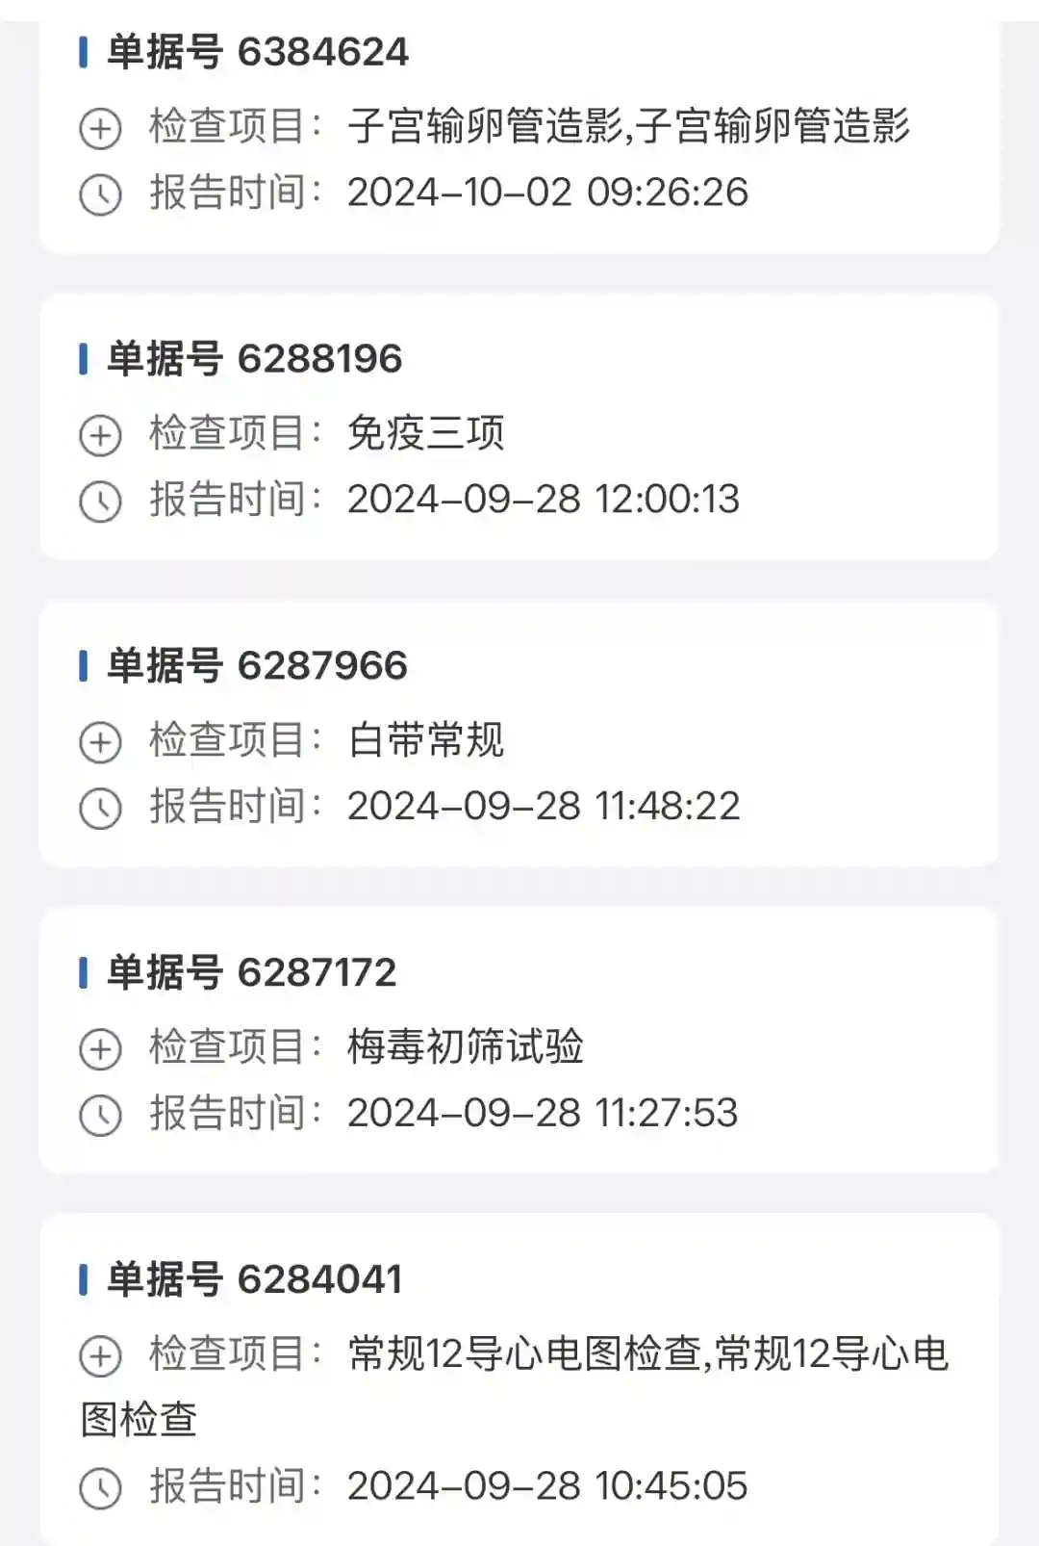
Task: Tap report time 2024-09-28 10:45:05
Action: coord(546,1486)
